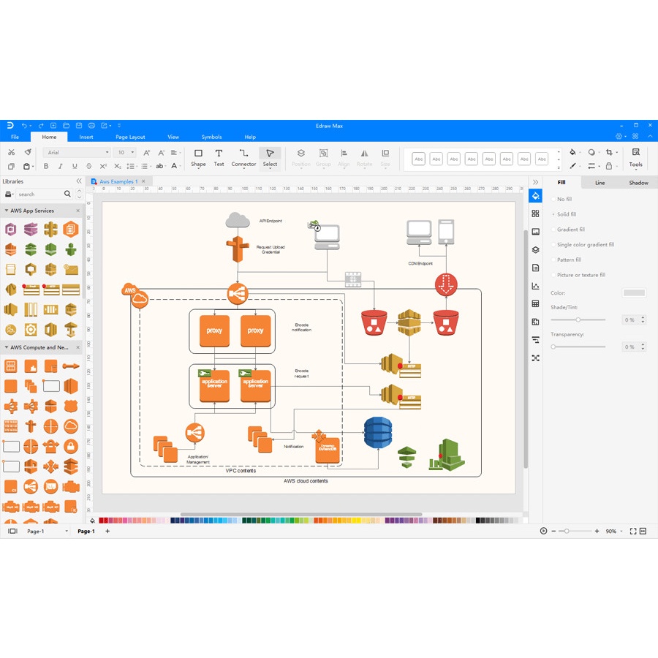Open the Layers sidebar panel icon

535,250
